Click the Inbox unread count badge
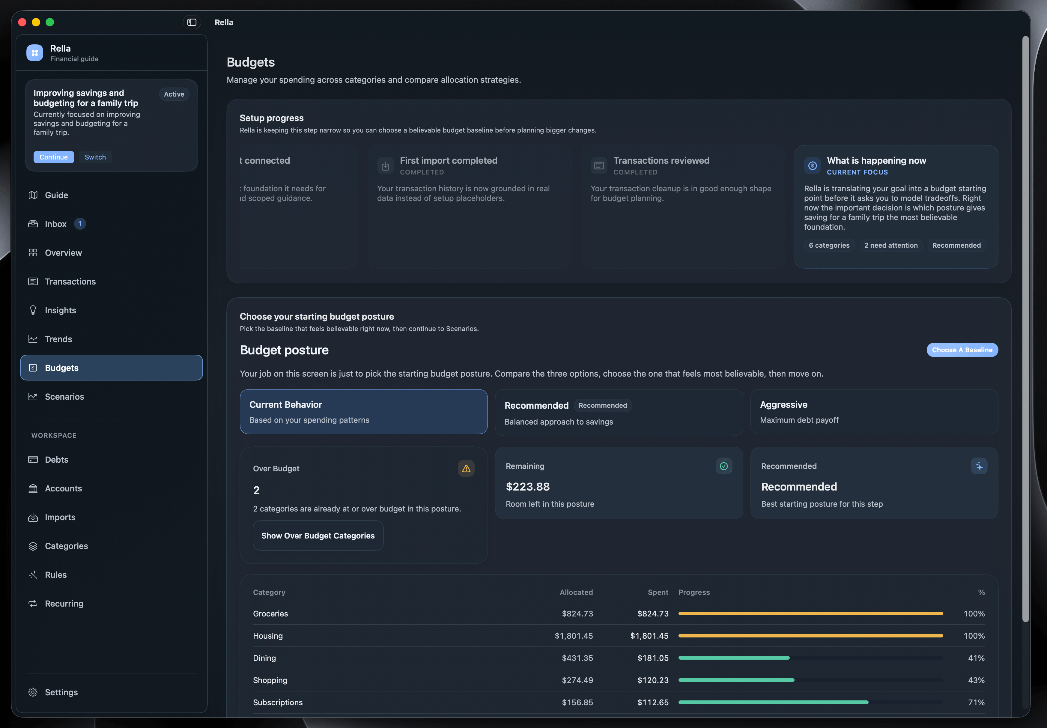The width and height of the screenshot is (1047, 728). click(80, 224)
